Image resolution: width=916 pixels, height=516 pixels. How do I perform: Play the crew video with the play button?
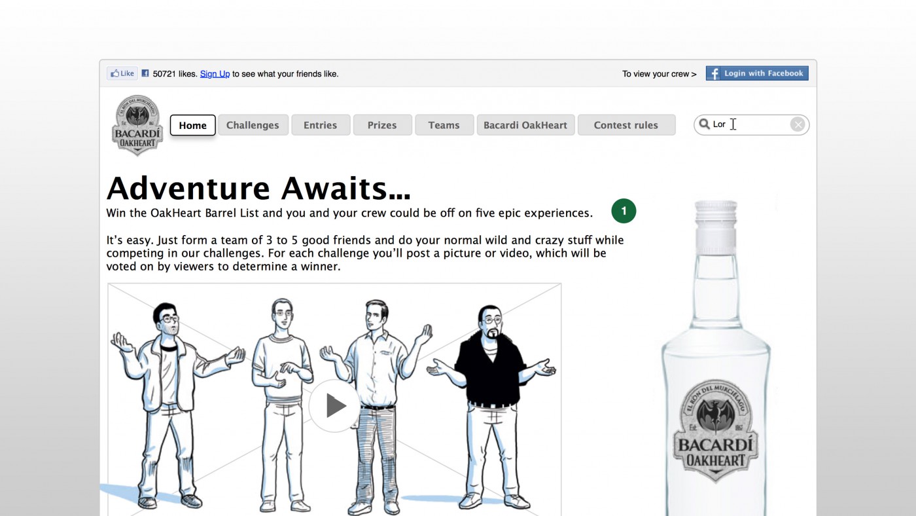pyautogui.click(x=334, y=406)
